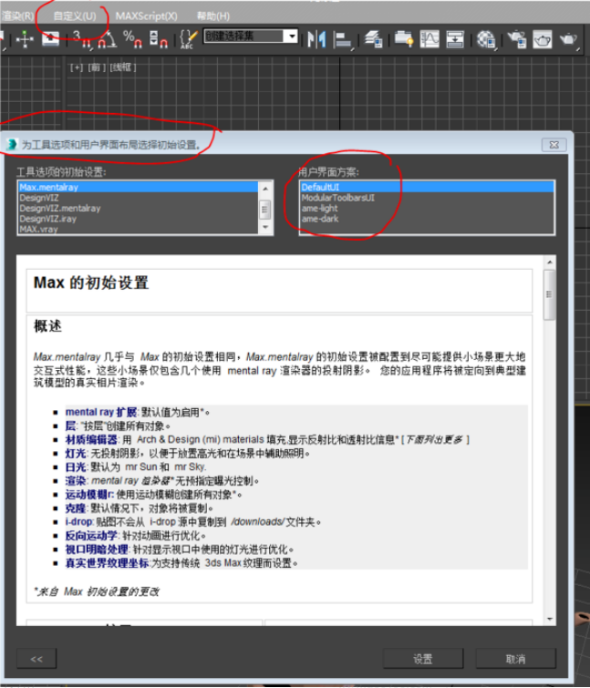Click the << collapse button
Image resolution: width=590 pixels, height=688 pixels.
[36, 659]
